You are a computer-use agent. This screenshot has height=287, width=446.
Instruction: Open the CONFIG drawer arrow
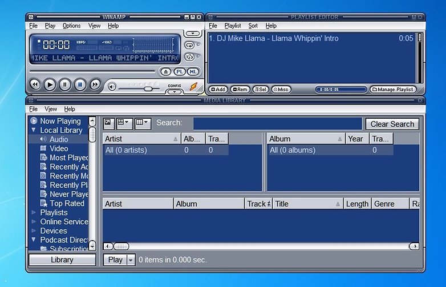pyautogui.click(x=175, y=92)
